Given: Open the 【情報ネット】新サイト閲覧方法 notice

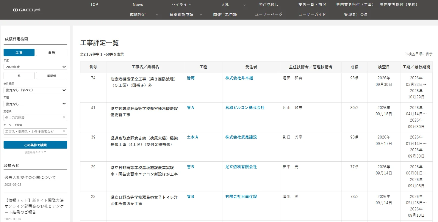Looking at the screenshot, I should [34, 206].
